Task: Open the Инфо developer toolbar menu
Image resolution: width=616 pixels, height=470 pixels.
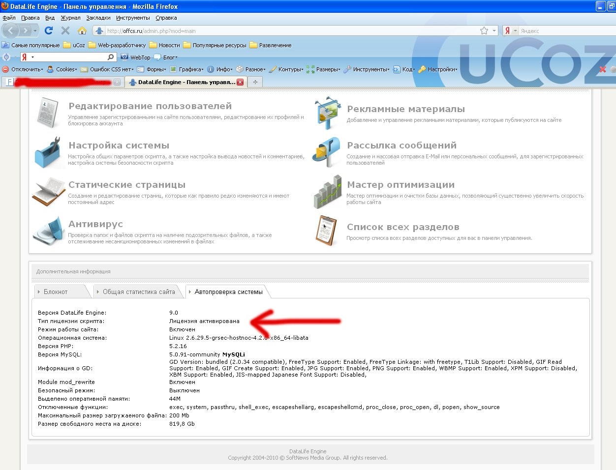Action: (x=220, y=69)
